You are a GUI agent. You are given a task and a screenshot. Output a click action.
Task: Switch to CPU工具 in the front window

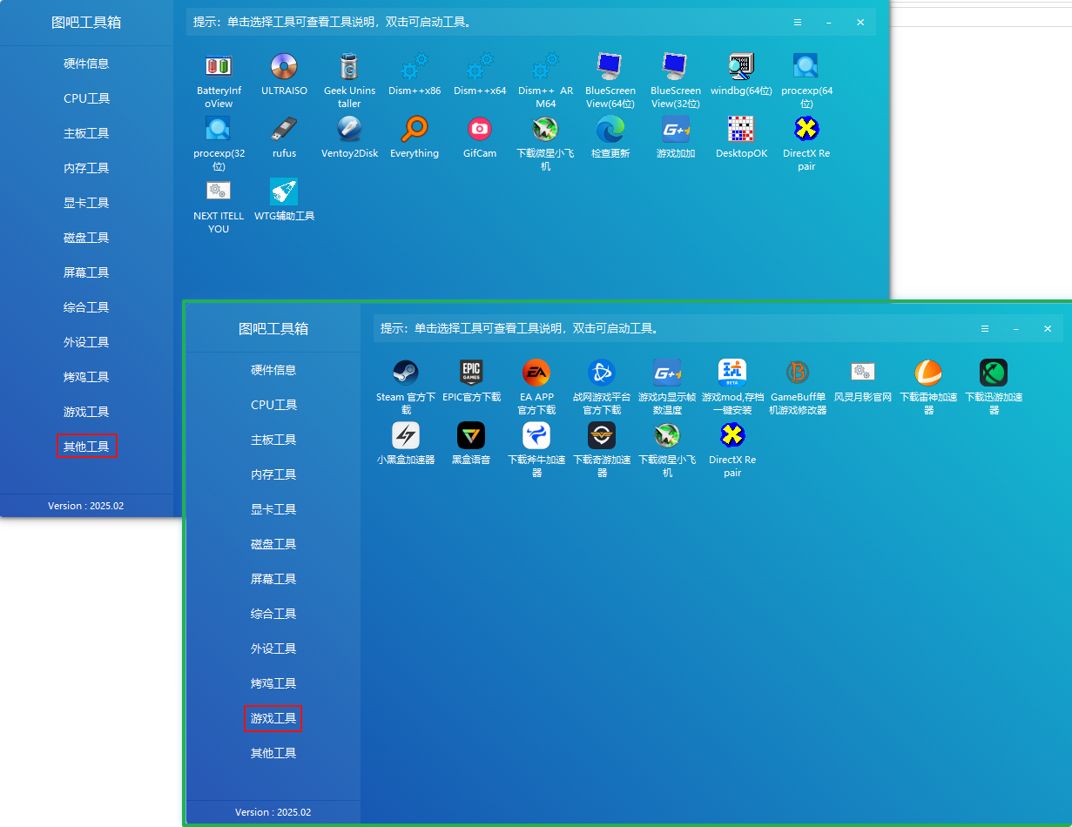click(x=273, y=405)
